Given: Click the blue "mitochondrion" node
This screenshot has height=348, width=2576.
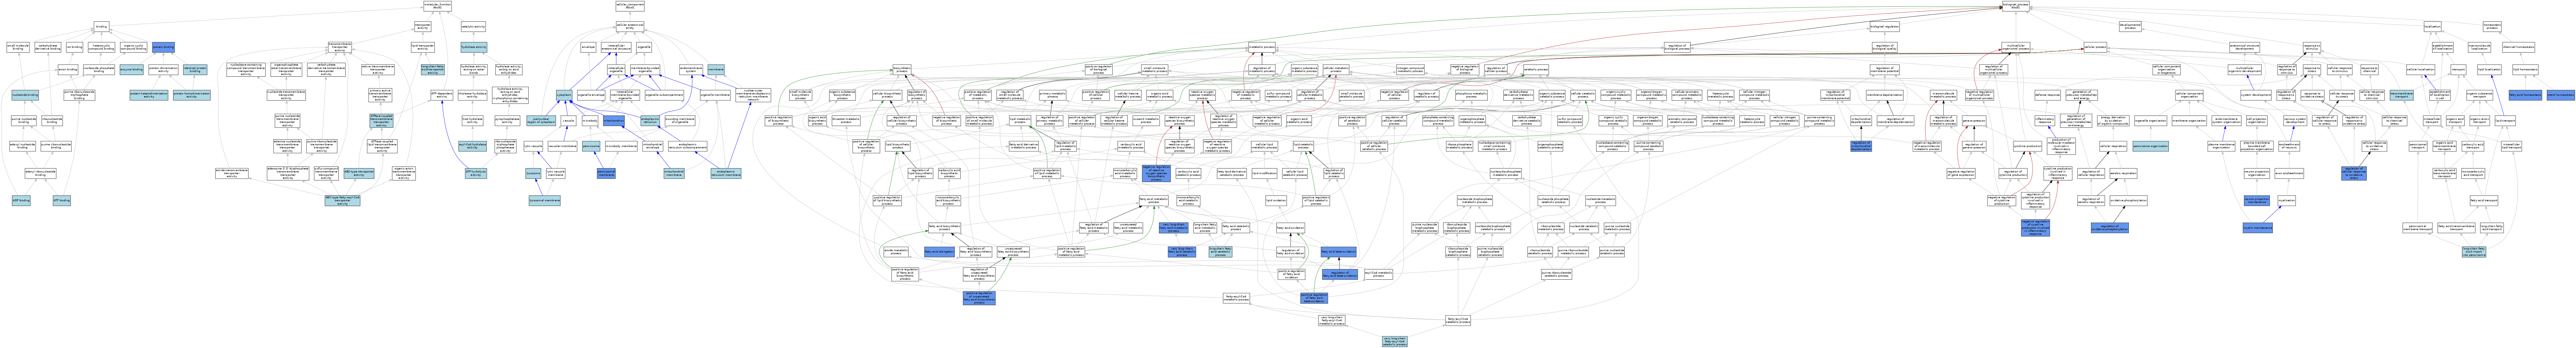Looking at the screenshot, I should 614,121.
